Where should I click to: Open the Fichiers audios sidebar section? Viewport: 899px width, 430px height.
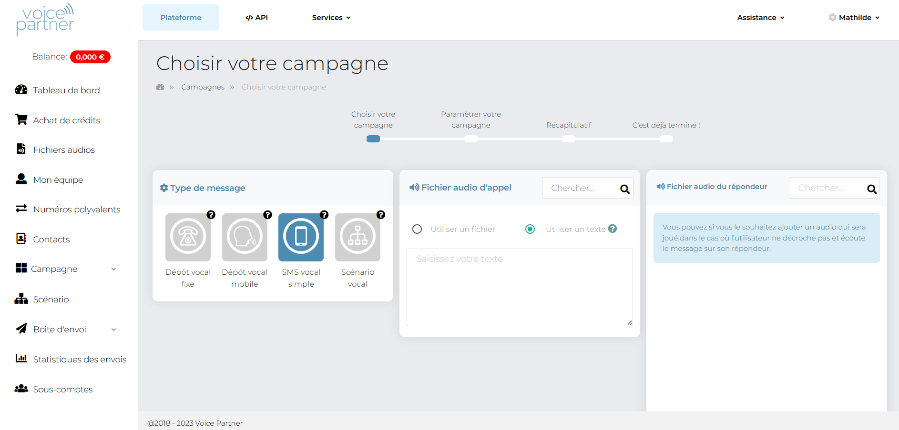pos(63,149)
